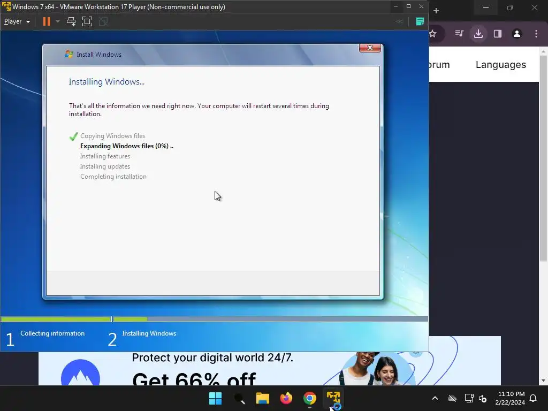The width and height of the screenshot is (548, 411).
Task: Click the Install Windows flag icon in title
Action: 69,54
